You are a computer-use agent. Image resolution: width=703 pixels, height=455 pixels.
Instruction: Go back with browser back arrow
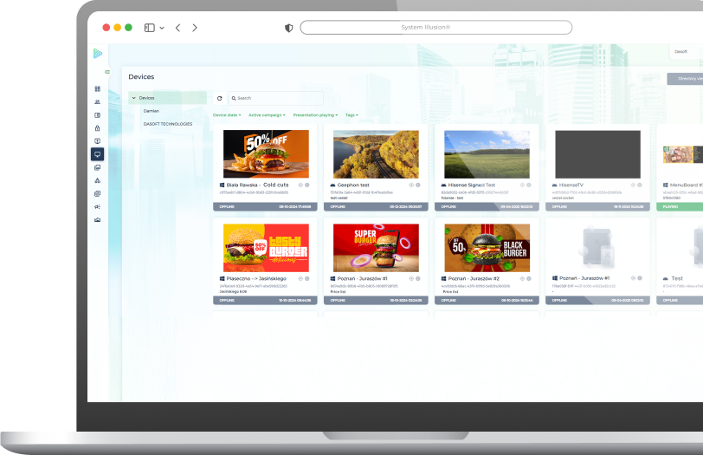click(178, 28)
